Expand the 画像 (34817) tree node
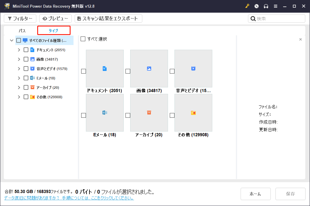 19,59
